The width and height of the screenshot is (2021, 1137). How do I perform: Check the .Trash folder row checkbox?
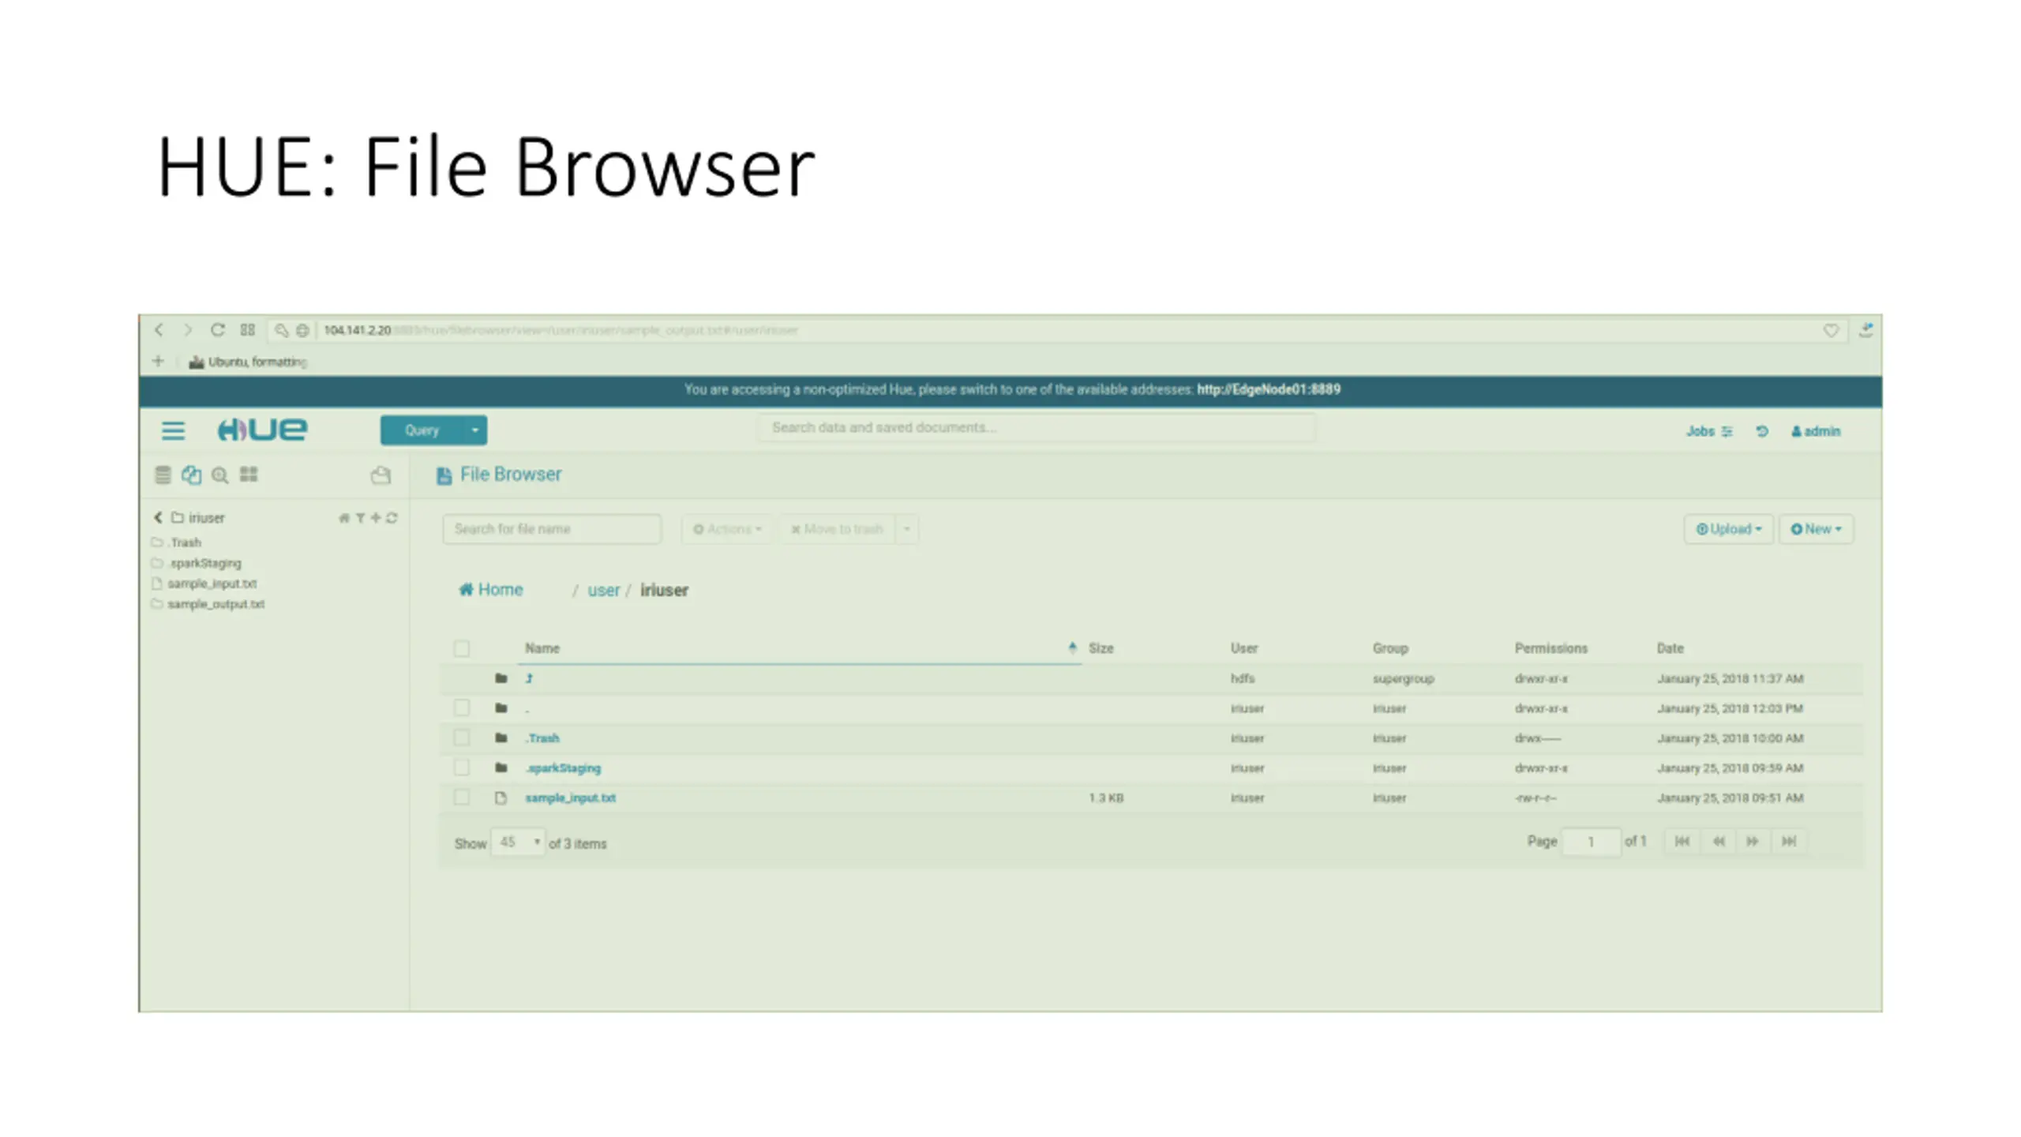(x=462, y=738)
